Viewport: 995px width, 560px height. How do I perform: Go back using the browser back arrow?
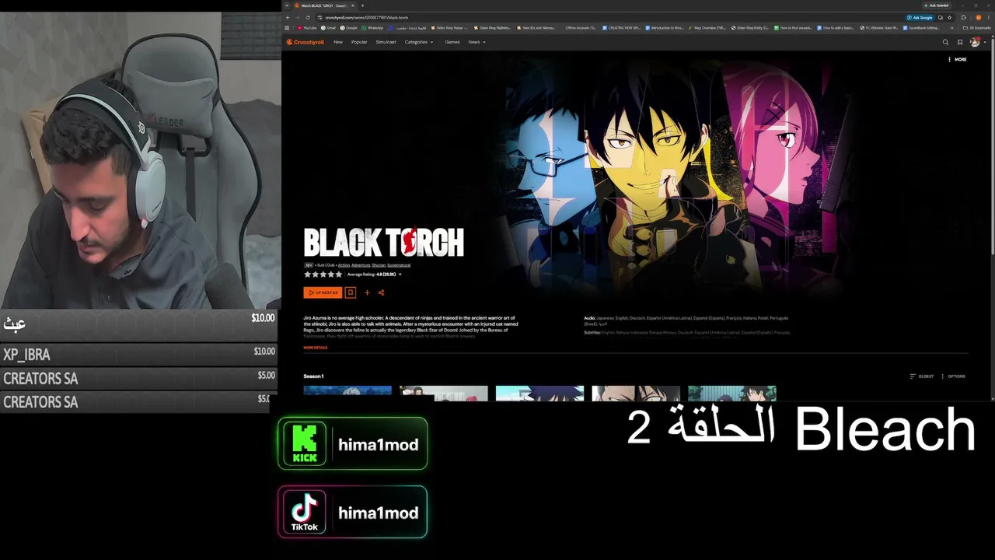[288, 17]
